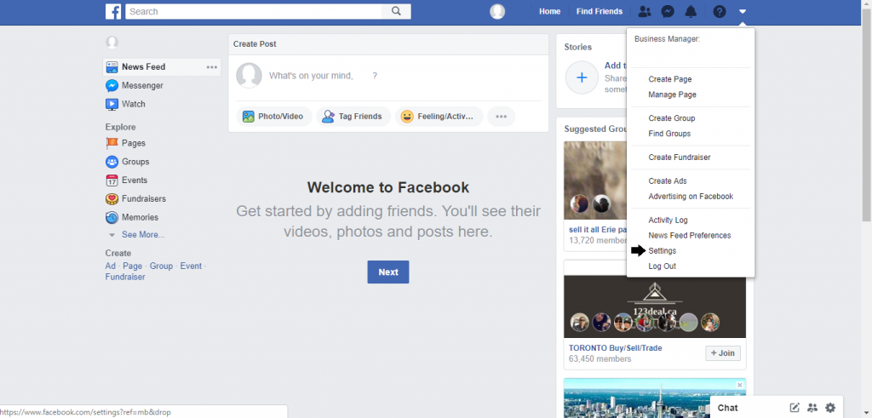Click the Events calendar icon

[112, 180]
